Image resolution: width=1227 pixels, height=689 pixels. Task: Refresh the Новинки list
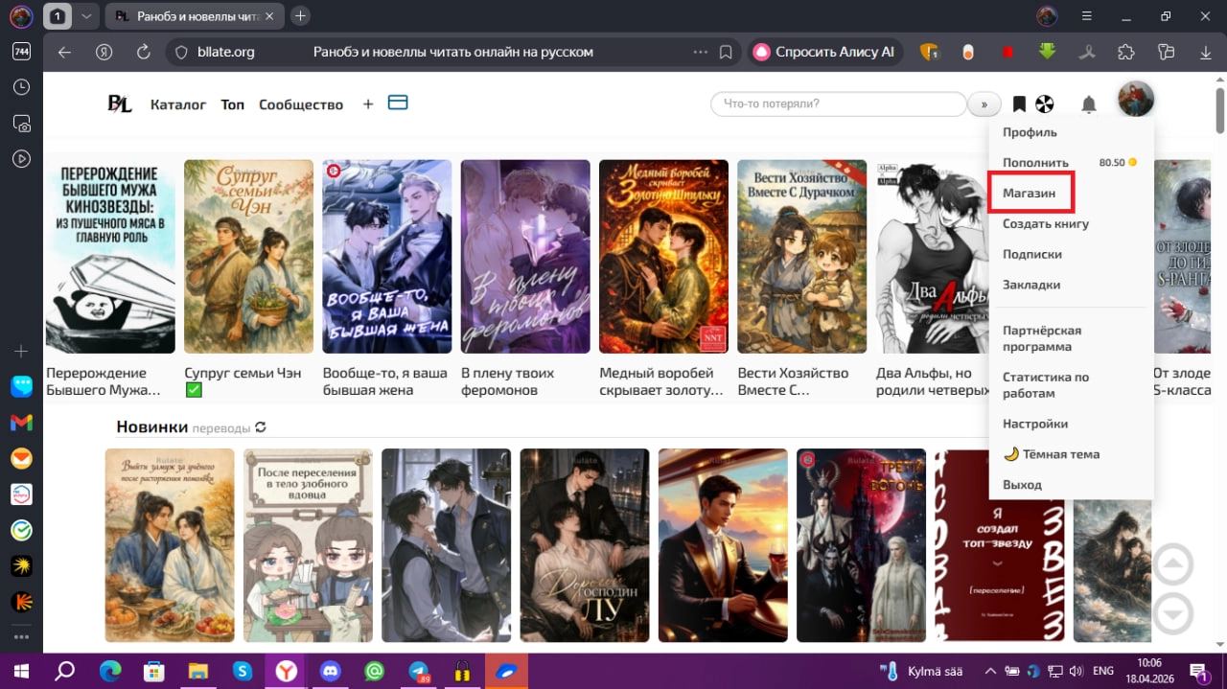(x=261, y=427)
